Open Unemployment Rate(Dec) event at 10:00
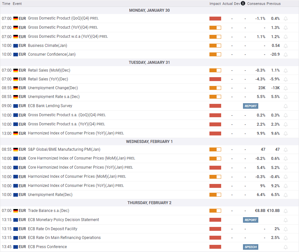This screenshot has height=252, width=299. coord(50,195)
